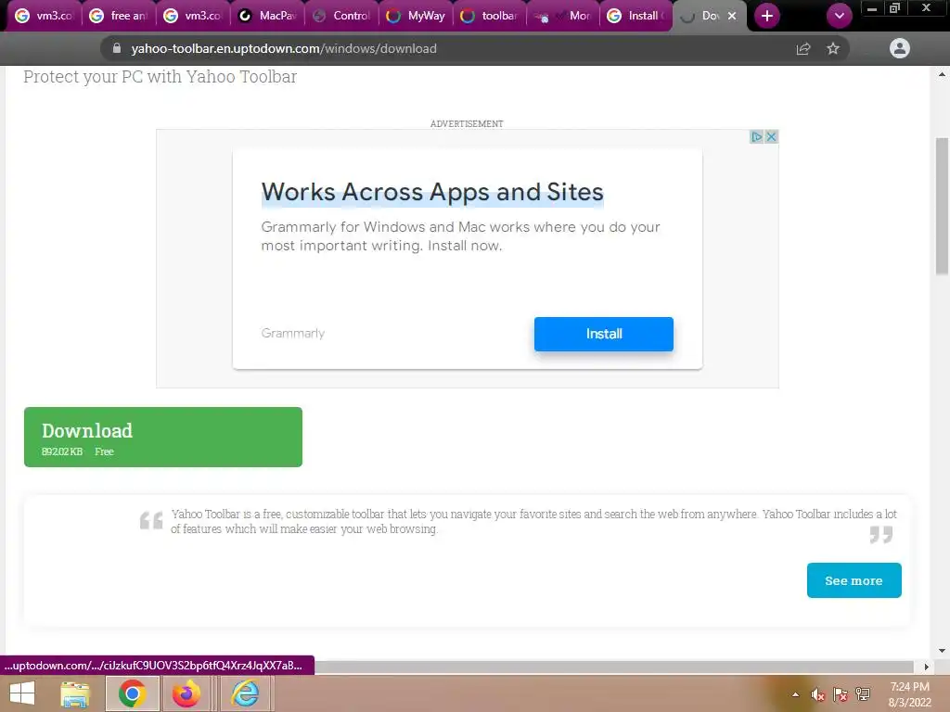Open File Explorer from taskbar
This screenshot has width=950, height=712.
(x=75, y=693)
